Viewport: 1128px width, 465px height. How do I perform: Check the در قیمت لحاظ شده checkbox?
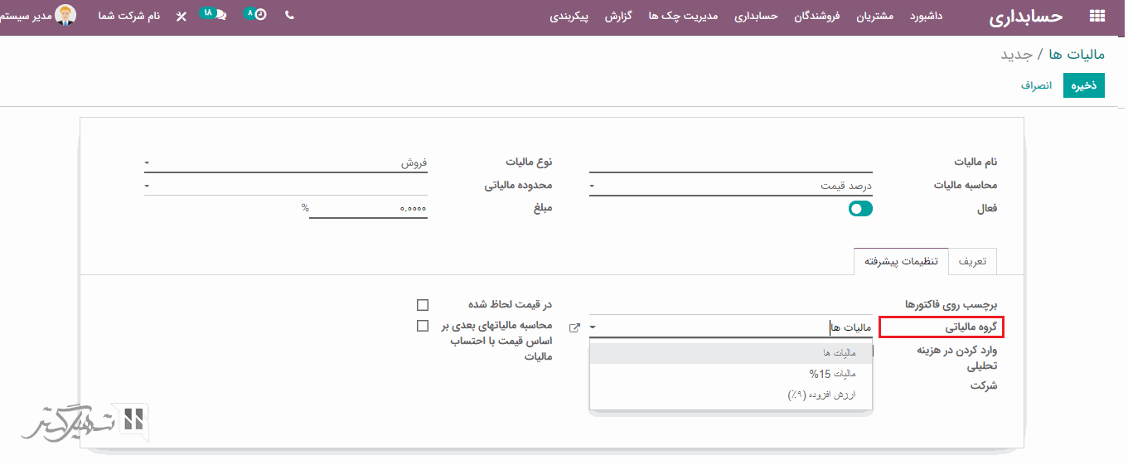tap(423, 305)
